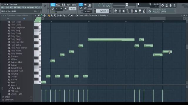The height and width of the screenshot is (105, 188).
Task: Toggle the multilink chain-link button
Action: click(85, 8)
